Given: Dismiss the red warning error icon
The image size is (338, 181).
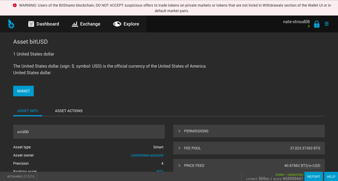Looking at the screenshot, I should 15,5.
